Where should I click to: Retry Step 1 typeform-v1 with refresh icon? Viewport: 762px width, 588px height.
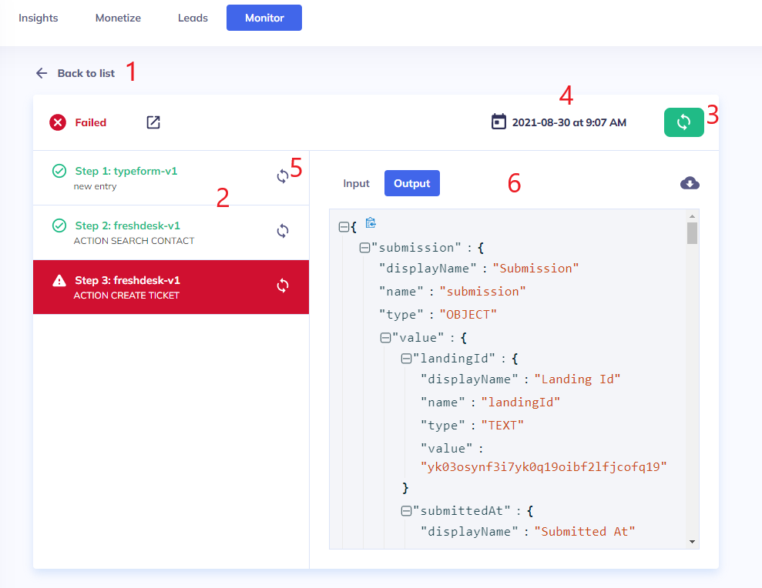click(x=283, y=176)
